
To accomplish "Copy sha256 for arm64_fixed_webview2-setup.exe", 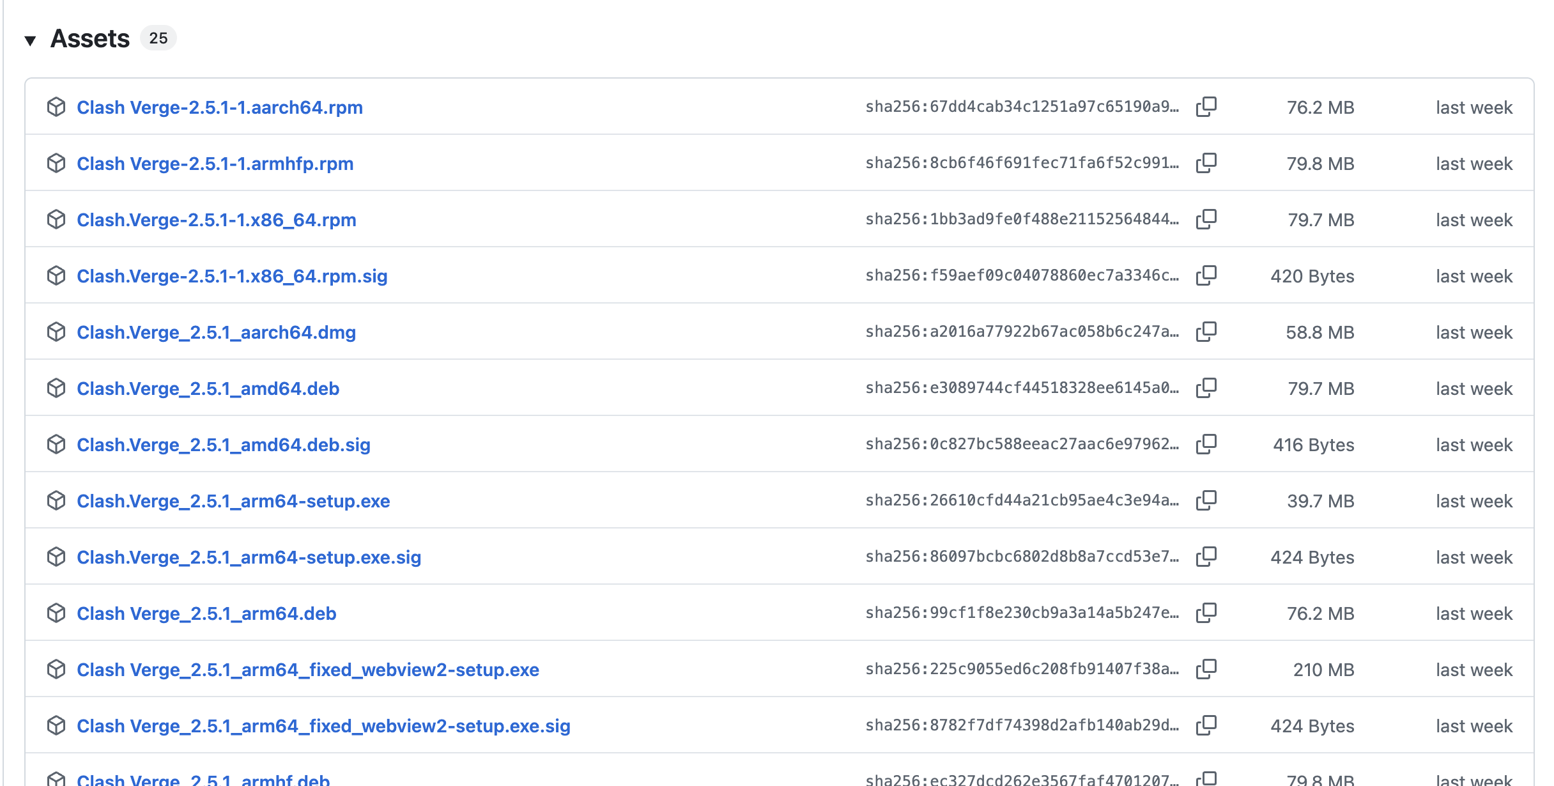I will point(1206,669).
